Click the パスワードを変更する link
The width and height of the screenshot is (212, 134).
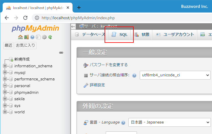coord(109,65)
